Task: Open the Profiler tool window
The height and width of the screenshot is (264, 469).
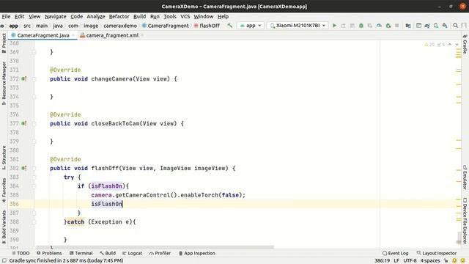Action: pos(160,253)
